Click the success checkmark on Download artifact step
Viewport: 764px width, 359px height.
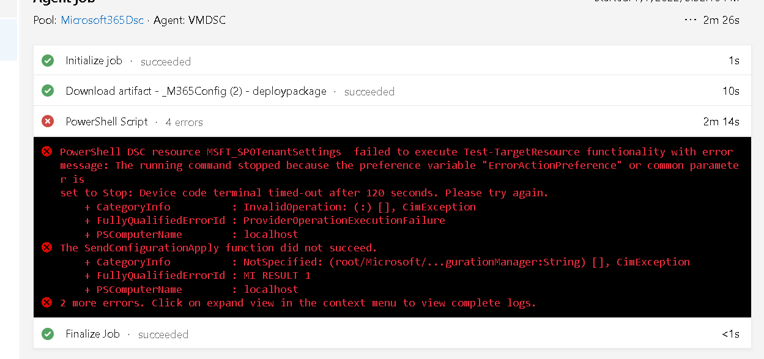48,91
